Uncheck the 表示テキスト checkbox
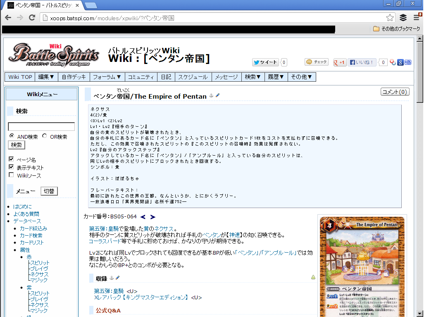Viewport: 429px width, 317px height. pos(11,167)
